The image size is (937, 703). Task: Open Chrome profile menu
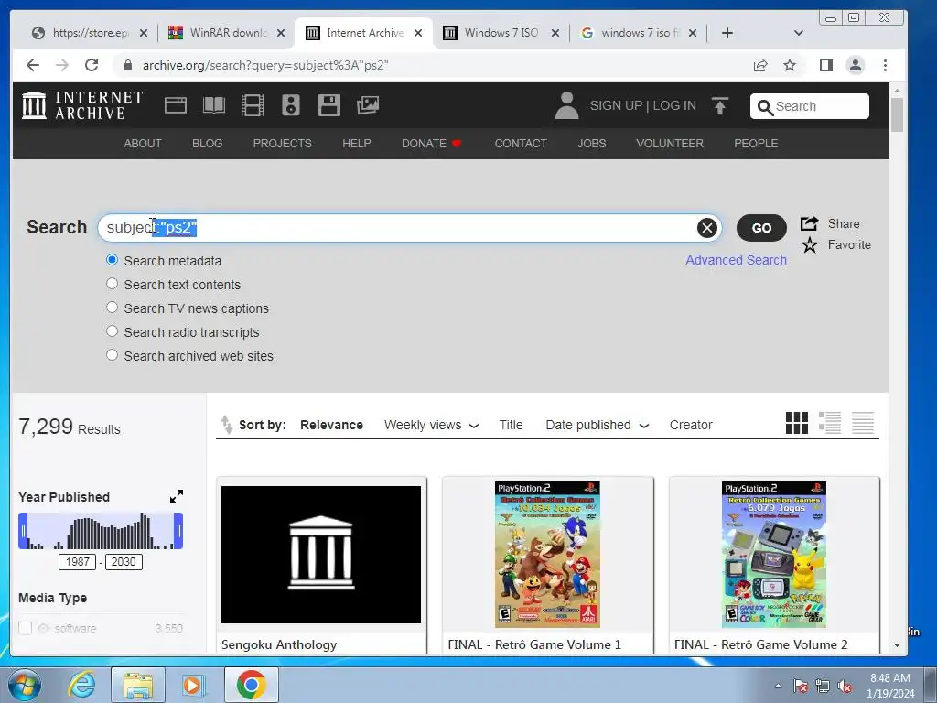[856, 65]
